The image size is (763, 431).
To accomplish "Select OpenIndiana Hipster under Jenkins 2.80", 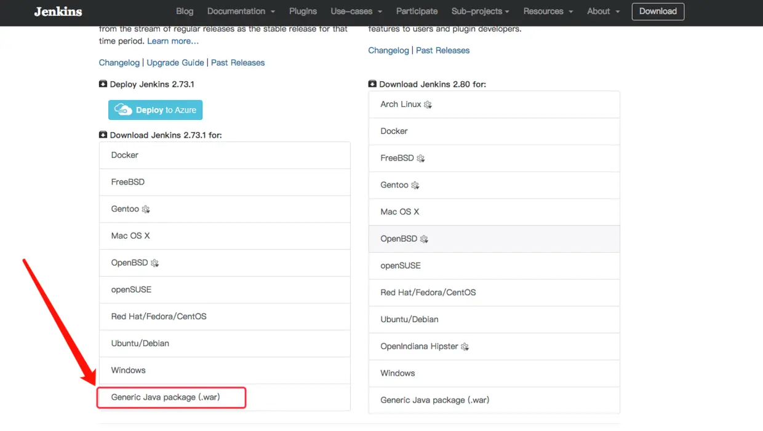I will point(494,347).
